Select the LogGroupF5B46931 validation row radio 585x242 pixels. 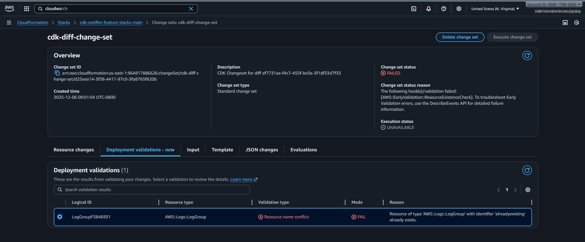click(x=60, y=217)
